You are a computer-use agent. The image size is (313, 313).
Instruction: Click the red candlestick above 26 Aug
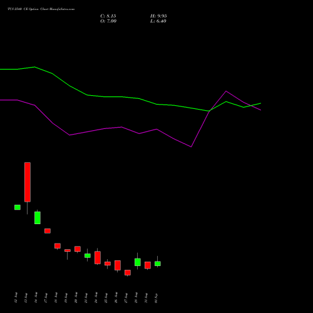118,265
